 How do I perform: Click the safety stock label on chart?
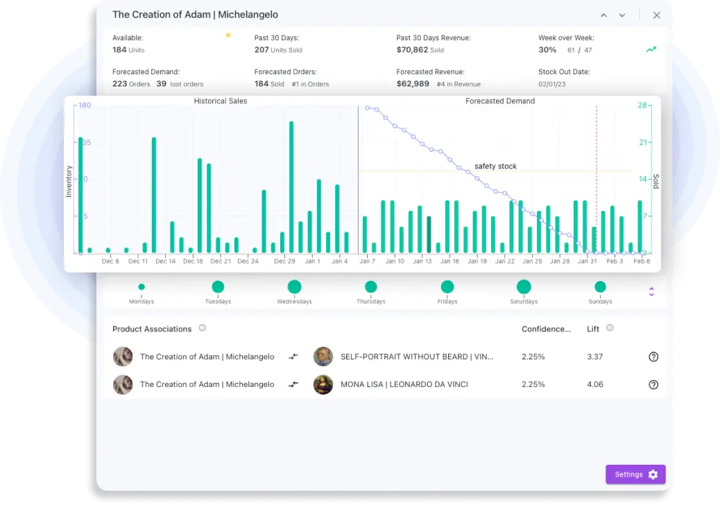pos(495,166)
